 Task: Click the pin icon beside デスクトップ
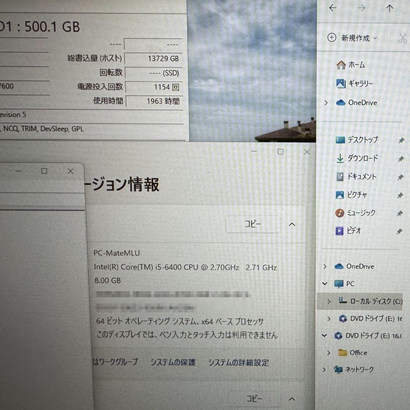(401, 141)
